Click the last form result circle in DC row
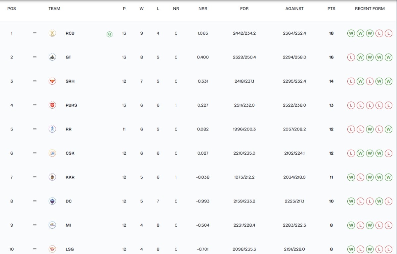Screen dimensions: 397x254 tap(388, 201)
